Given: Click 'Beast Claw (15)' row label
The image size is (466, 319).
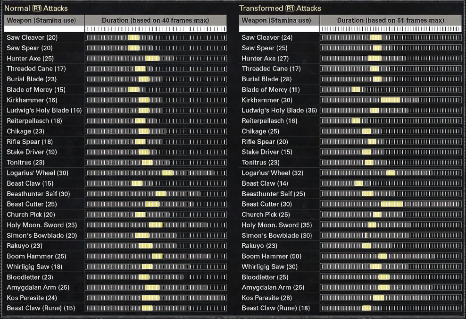Looking at the screenshot, I should [30, 183].
